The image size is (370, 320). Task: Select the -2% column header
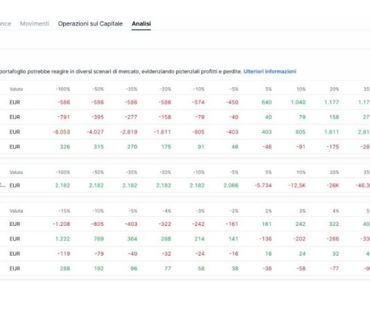(x=234, y=211)
